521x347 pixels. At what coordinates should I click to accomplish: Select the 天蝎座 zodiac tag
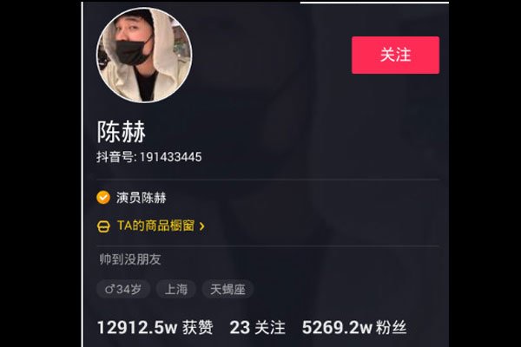point(228,289)
